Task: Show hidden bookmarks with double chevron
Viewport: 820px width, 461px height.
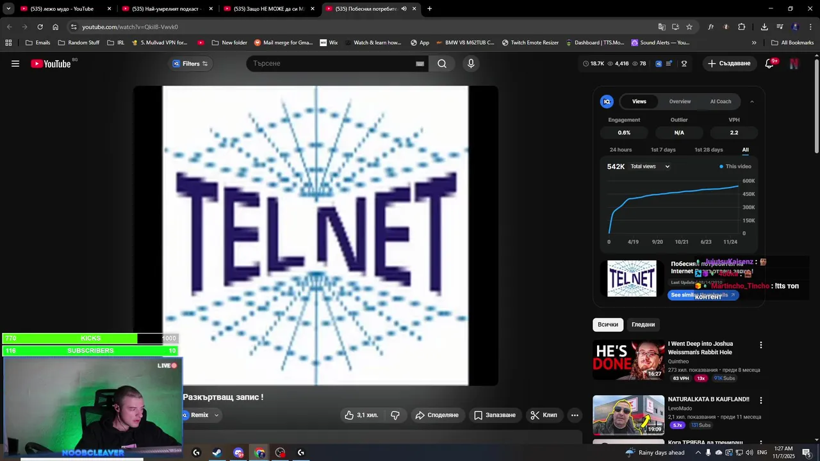Action: pyautogui.click(x=754, y=43)
